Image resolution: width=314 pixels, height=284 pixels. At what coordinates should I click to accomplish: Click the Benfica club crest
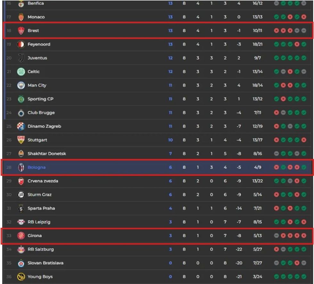point(21,4)
